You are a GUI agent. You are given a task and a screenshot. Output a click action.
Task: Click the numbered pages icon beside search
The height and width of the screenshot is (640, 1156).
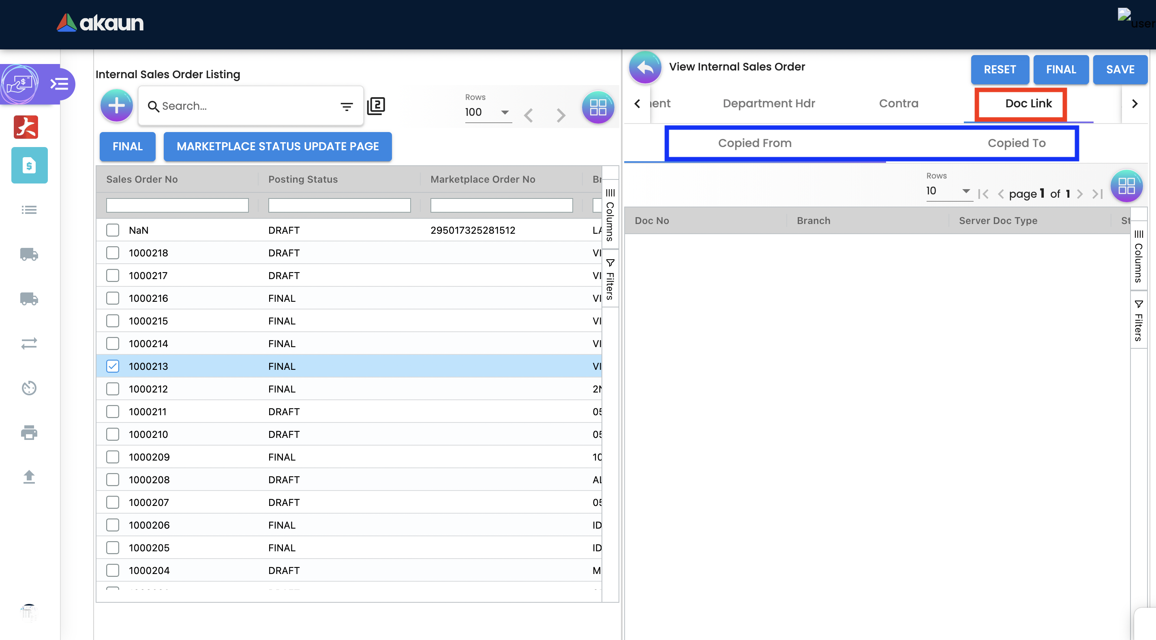[x=376, y=106]
